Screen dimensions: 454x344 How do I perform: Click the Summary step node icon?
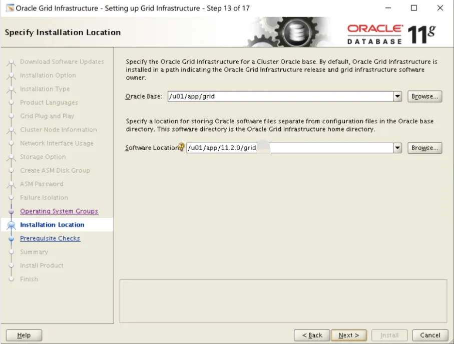12,252
